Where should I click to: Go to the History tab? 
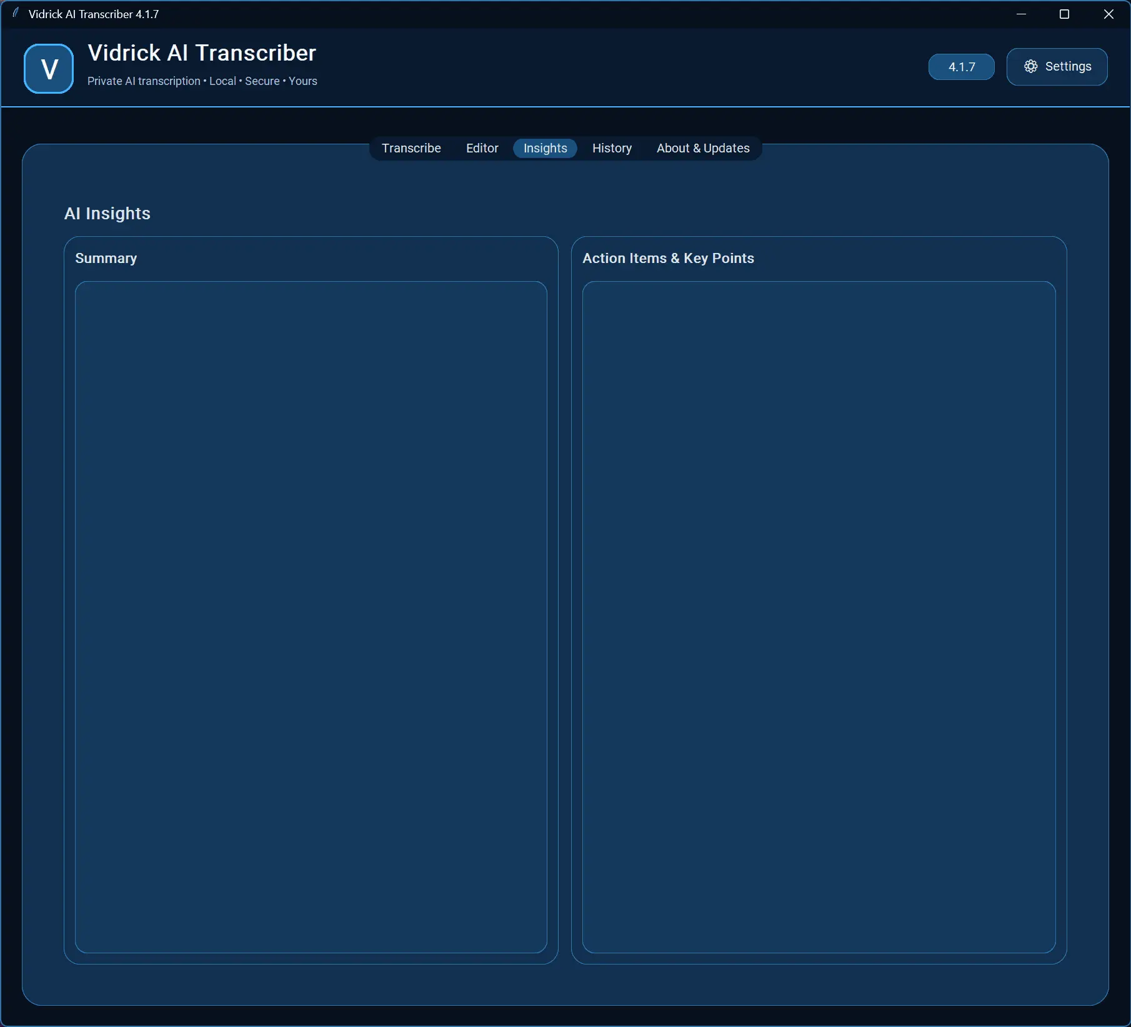tap(612, 148)
